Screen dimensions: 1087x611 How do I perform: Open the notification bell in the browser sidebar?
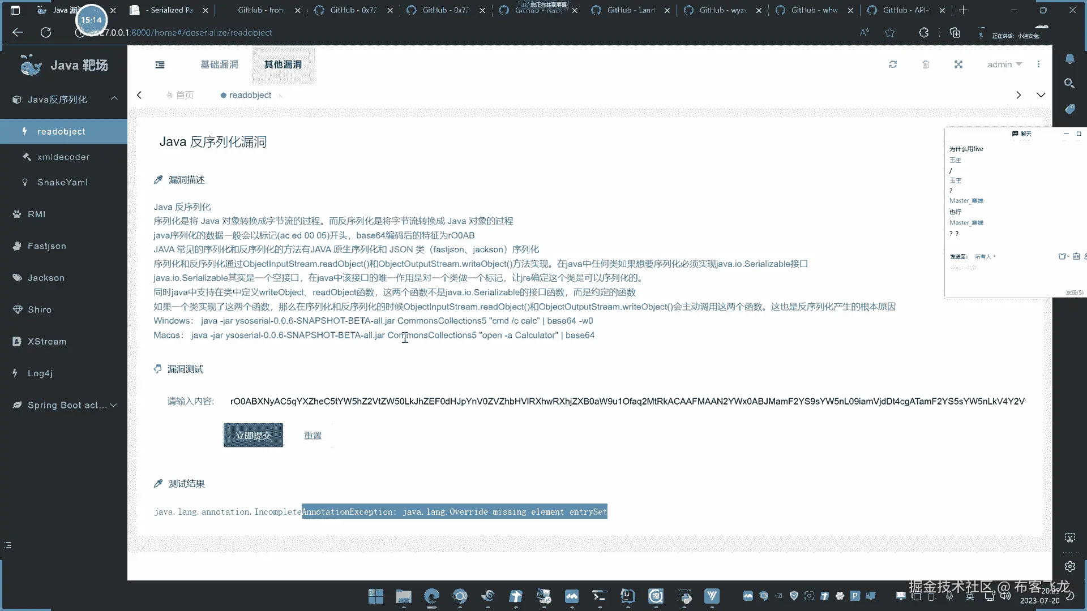(1069, 59)
